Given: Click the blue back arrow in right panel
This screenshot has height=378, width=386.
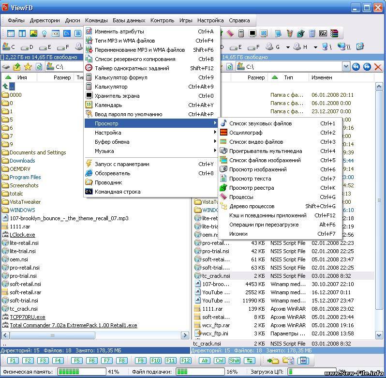Looking at the screenshot, I should (x=356, y=67).
